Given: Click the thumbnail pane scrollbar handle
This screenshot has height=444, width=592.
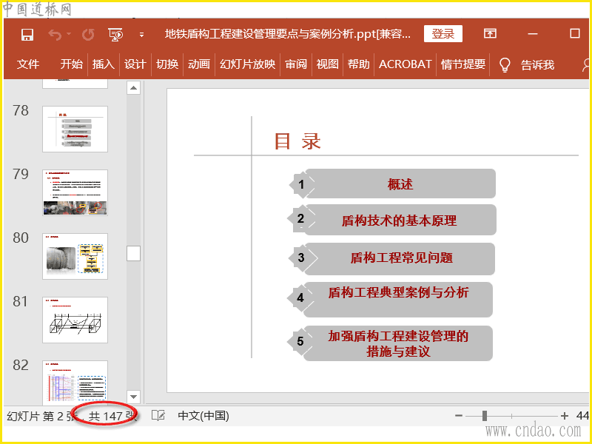Looking at the screenshot, I should tap(133, 253).
